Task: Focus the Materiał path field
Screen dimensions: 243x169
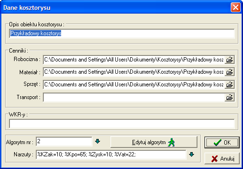Action: click(134, 72)
